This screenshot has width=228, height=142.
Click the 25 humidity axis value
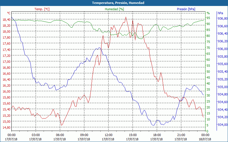pyautogui.click(x=208, y=101)
